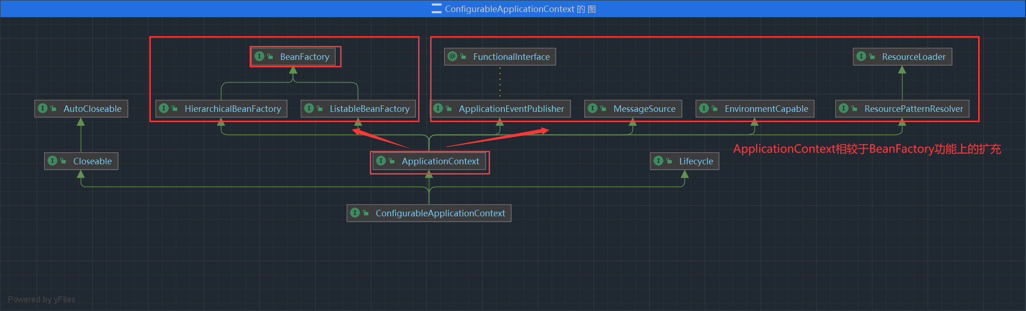Click the interface icon on ConfigurableApplicationContext node
The height and width of the screenshot is (311, 1026).
[355, 213]
